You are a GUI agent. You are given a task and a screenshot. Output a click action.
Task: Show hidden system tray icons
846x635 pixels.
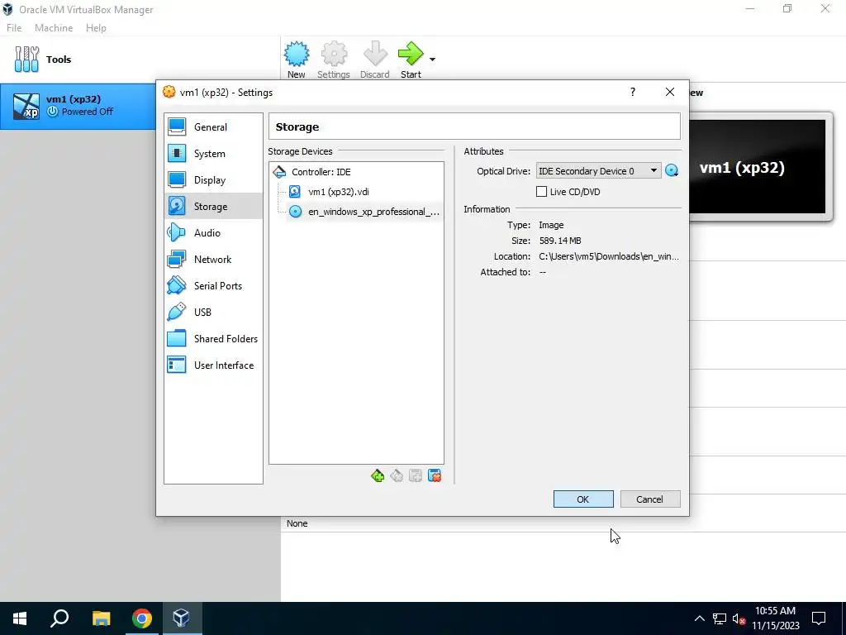699,618
